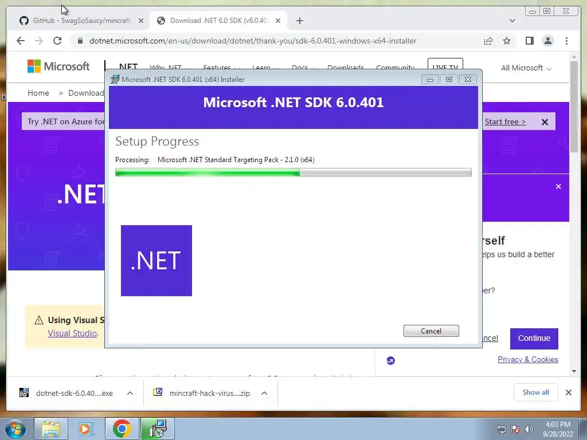Open mincraft-hack-virus zip download

[201, 393]
